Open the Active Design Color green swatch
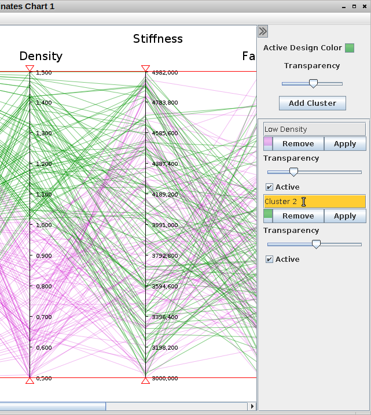Screen dimensions: 371x415 (350, 48)
